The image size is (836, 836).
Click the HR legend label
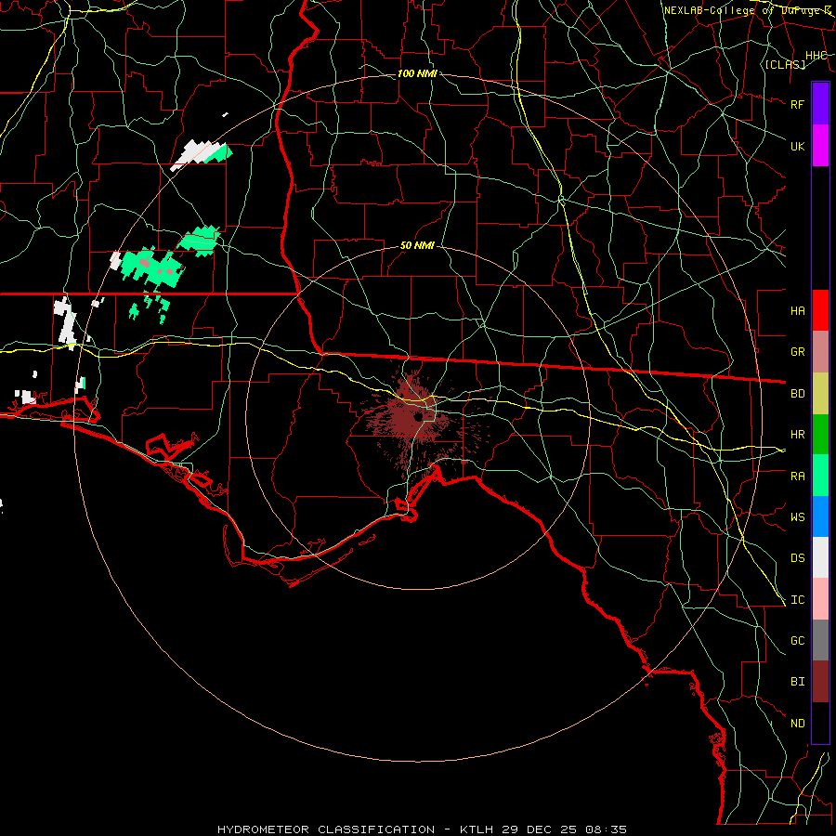pos(797,435)
